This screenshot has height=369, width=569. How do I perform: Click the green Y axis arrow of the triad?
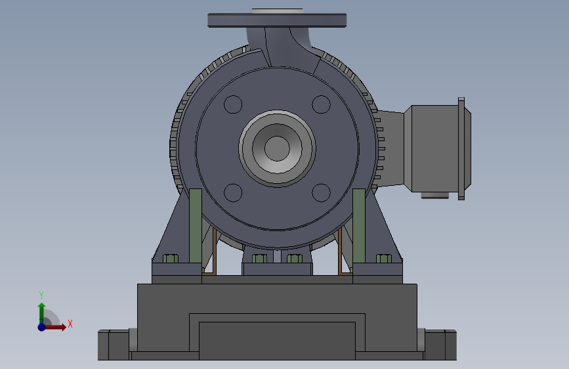pos(41,313)
